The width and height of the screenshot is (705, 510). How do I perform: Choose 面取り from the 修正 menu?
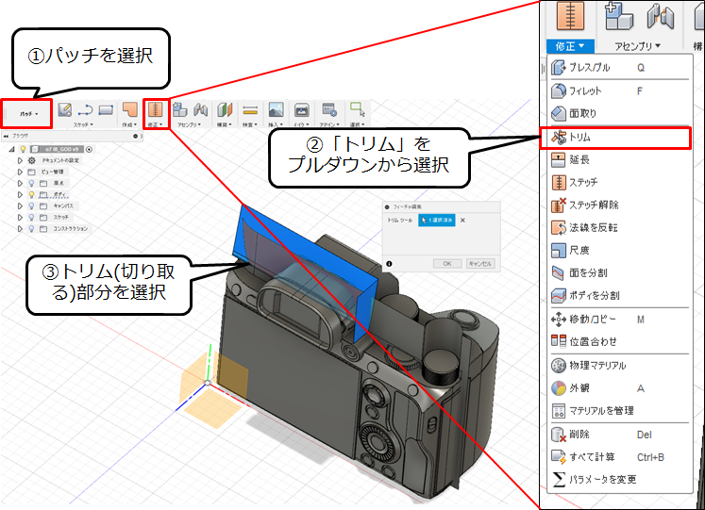click(619, 113)
